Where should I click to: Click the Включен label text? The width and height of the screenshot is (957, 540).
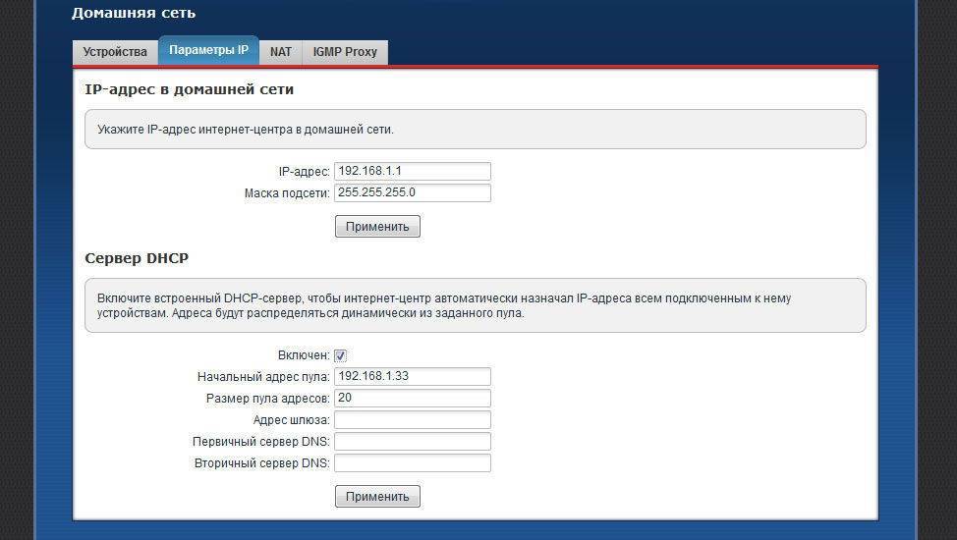304,355
